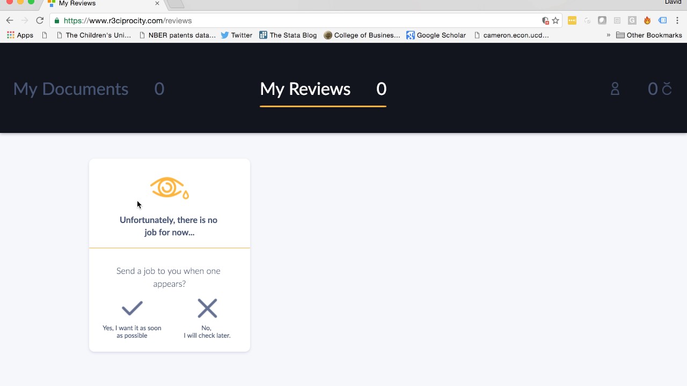This screenshot has width=687, height=386.
Task: Open The Children's Uni bookmark
Action: tap(94, 35)
